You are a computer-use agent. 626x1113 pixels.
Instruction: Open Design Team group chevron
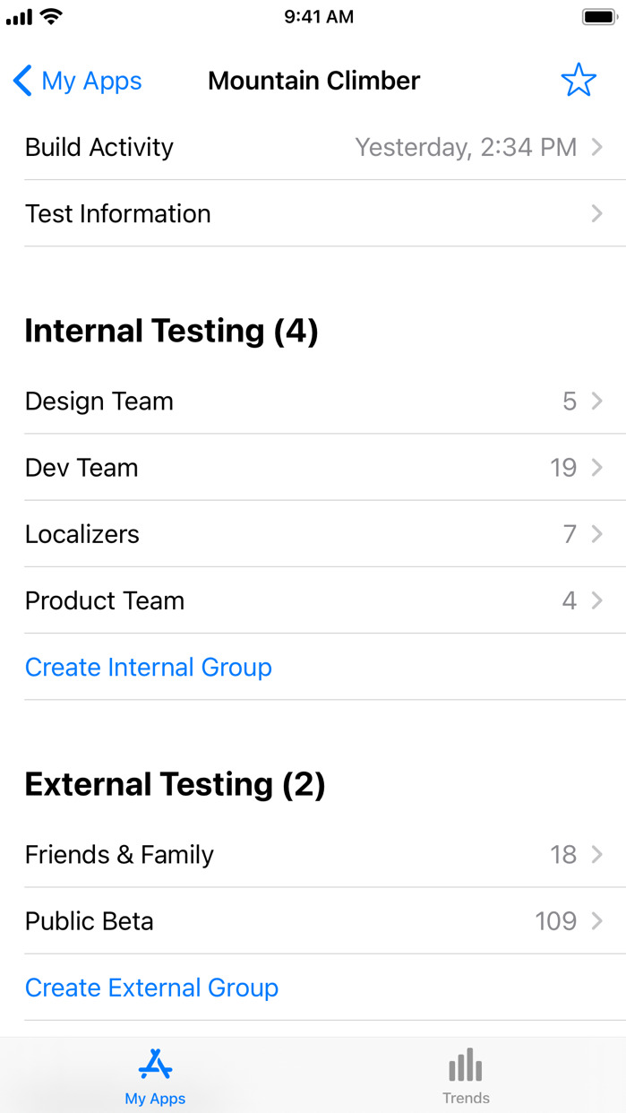(597, 401)
